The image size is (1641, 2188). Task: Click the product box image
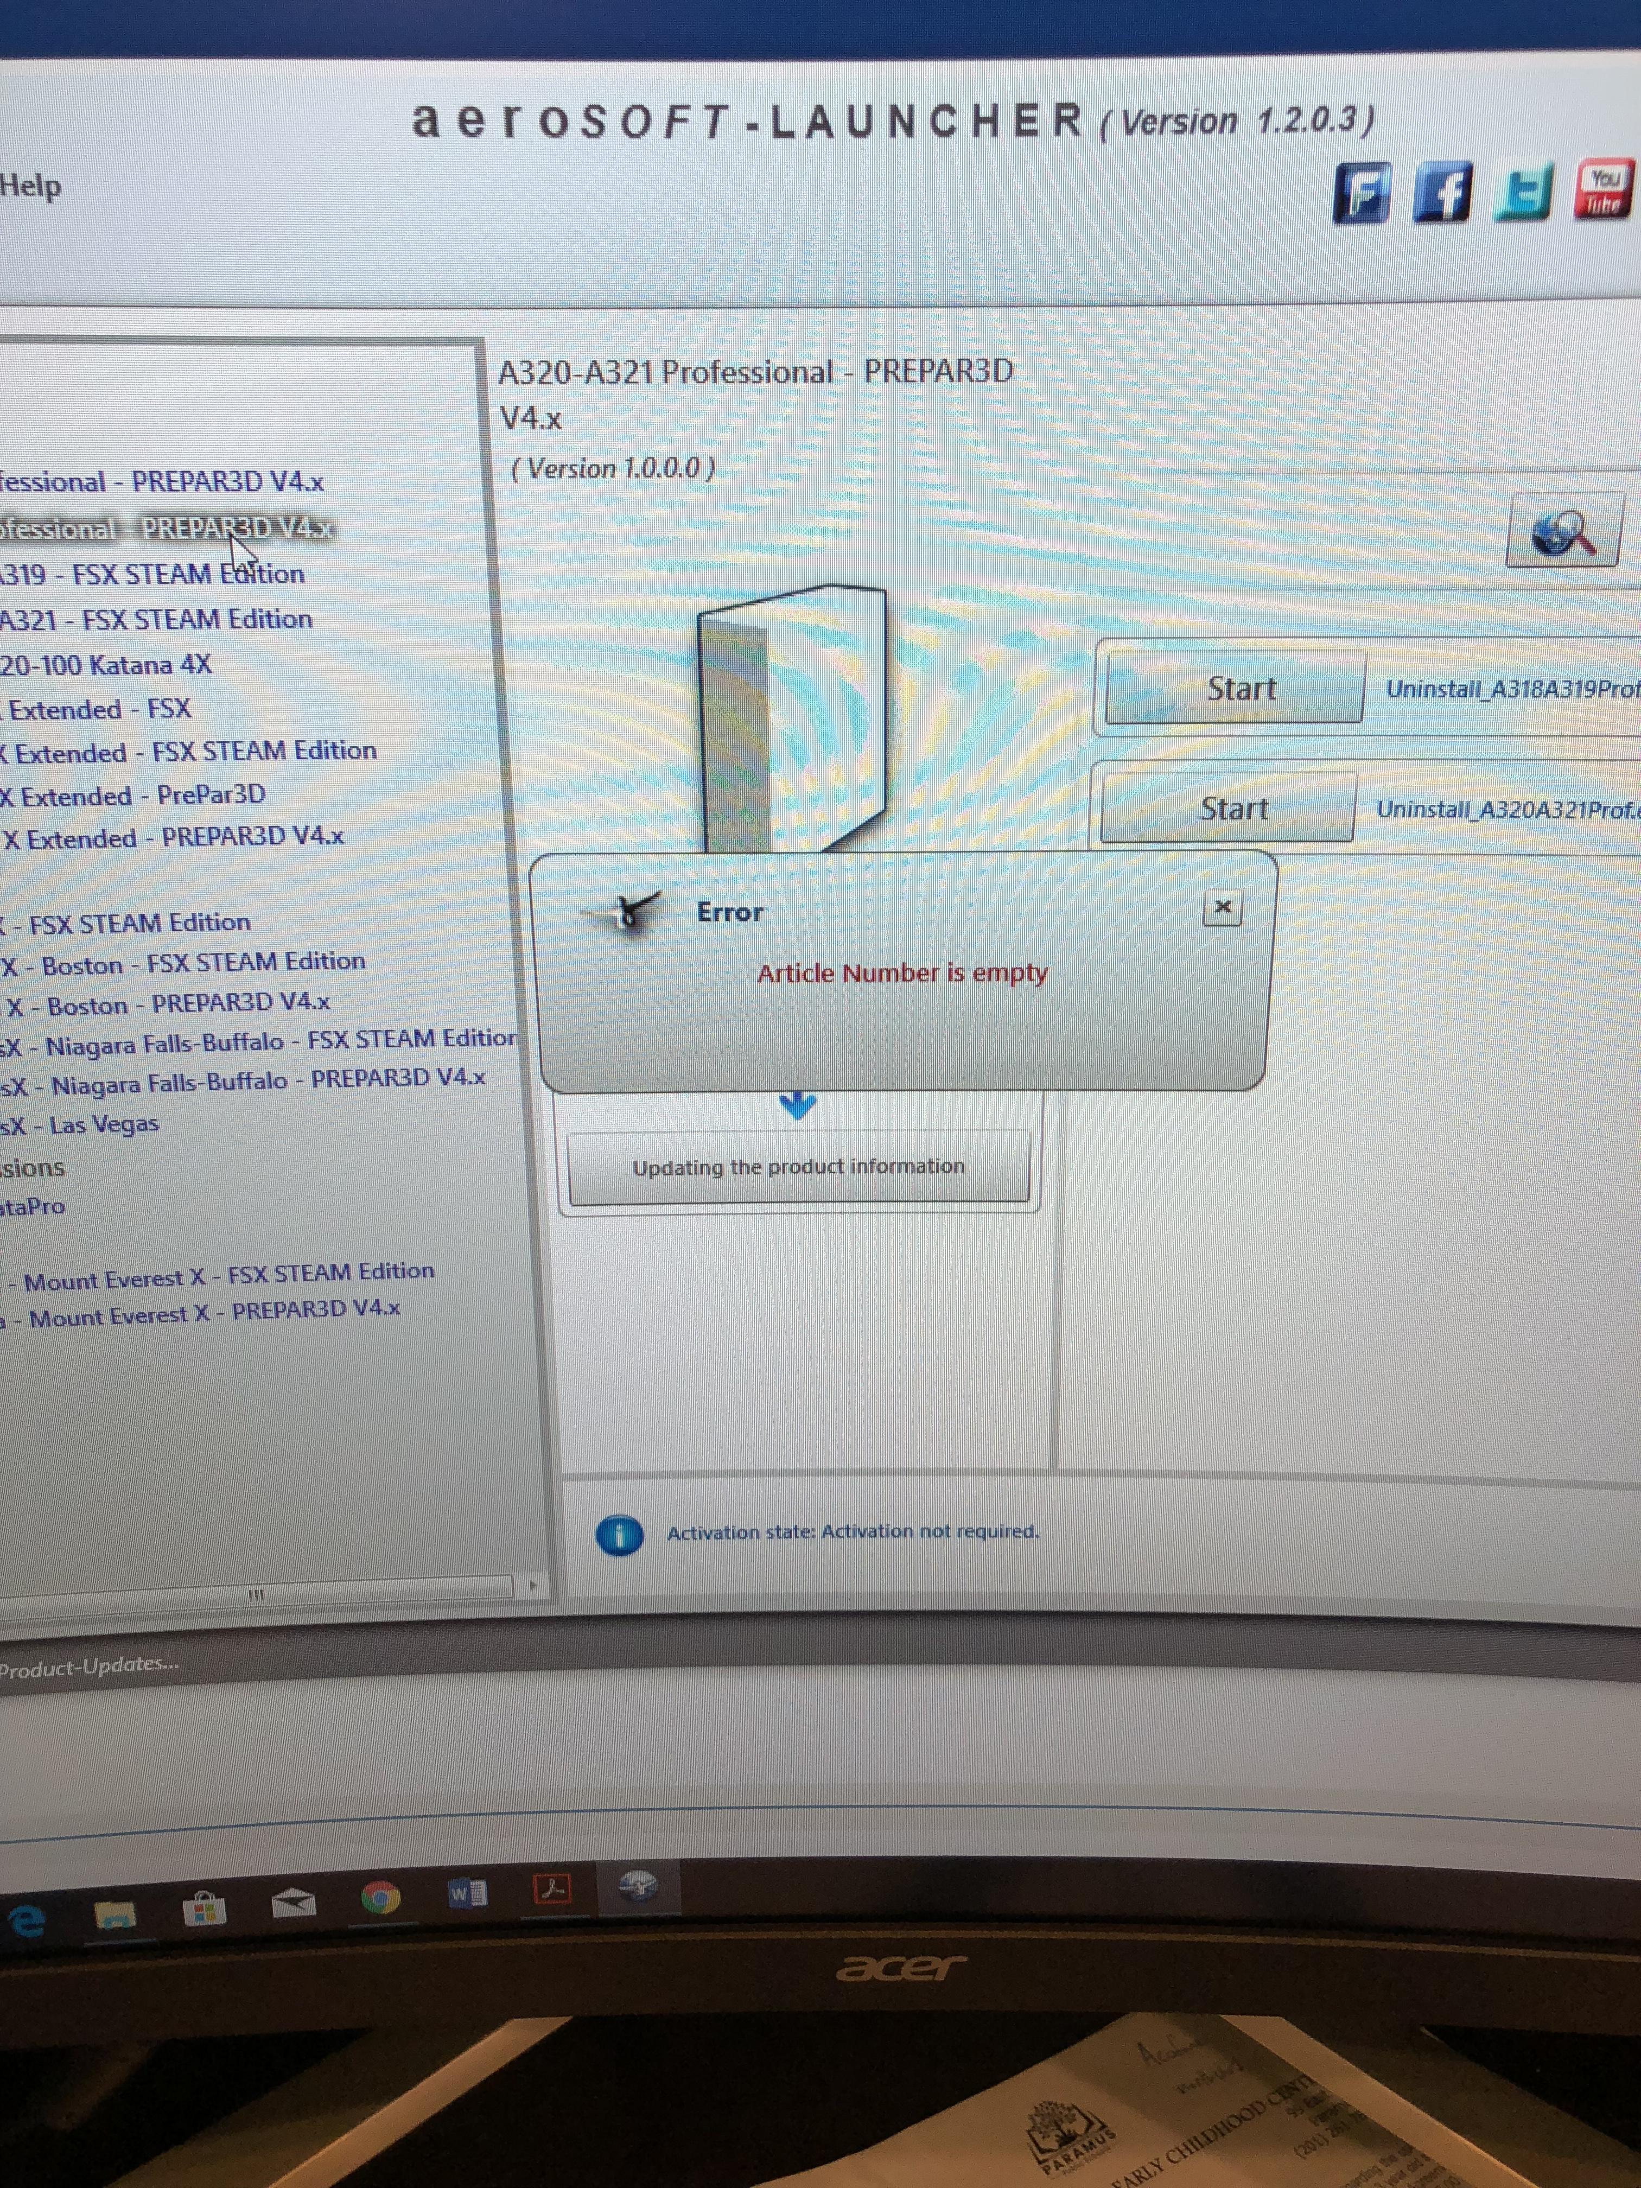point(791,717)
